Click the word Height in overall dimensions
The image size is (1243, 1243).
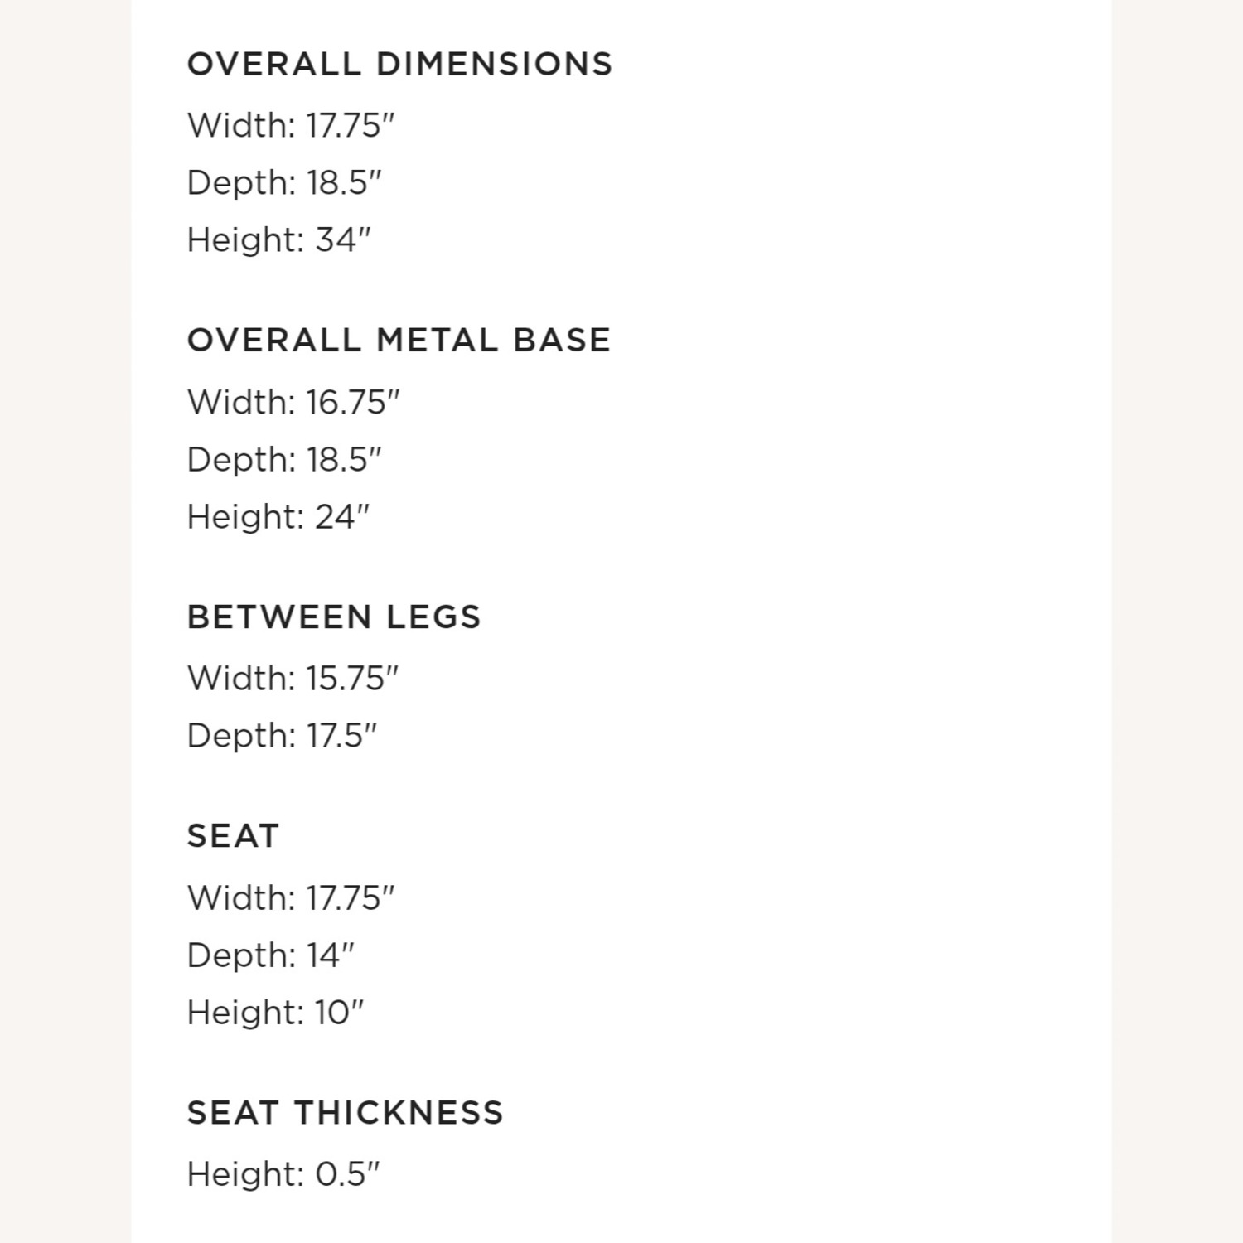pos(245,240)
